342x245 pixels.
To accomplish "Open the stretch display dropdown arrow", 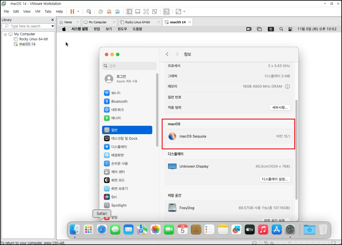I will [x=184, y=11].
